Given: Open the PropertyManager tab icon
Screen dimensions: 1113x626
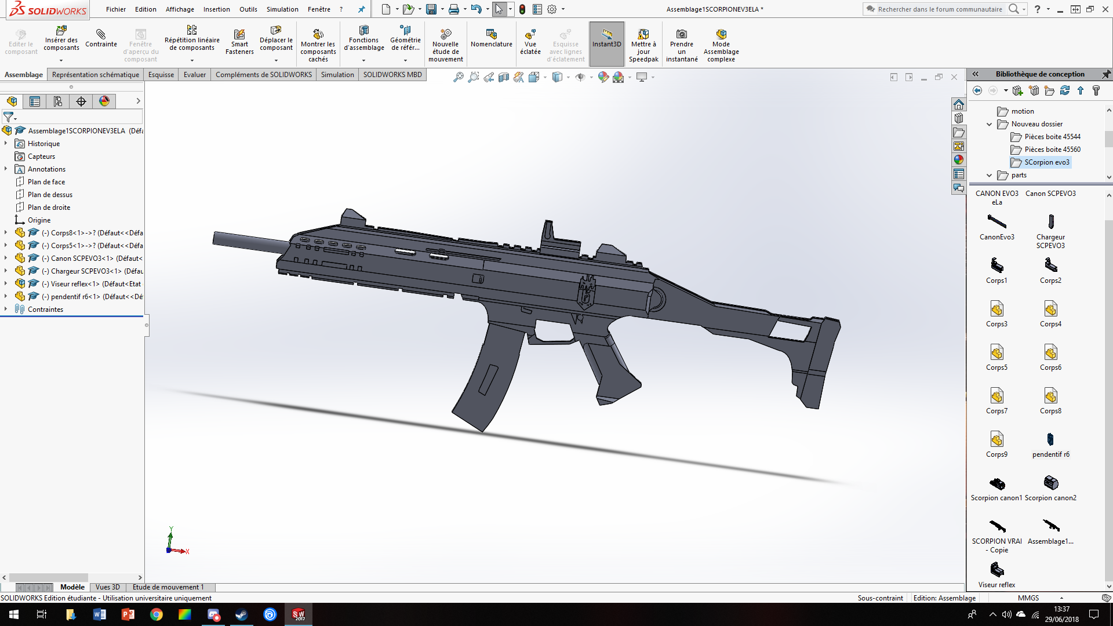Looking at the screenshot, I should [x=35, y=101].
